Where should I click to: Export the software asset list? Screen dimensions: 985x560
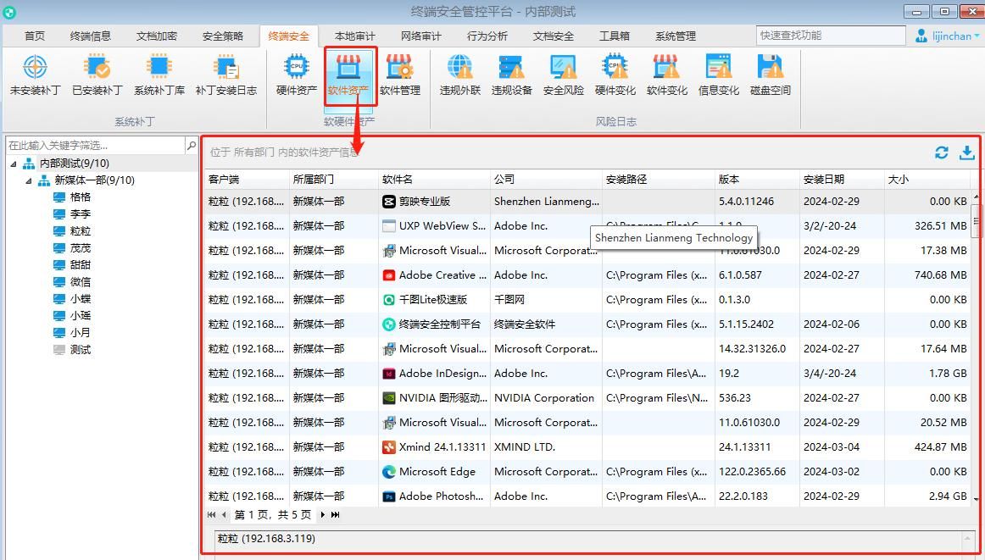pyautogui.click(x=966, y=152)
